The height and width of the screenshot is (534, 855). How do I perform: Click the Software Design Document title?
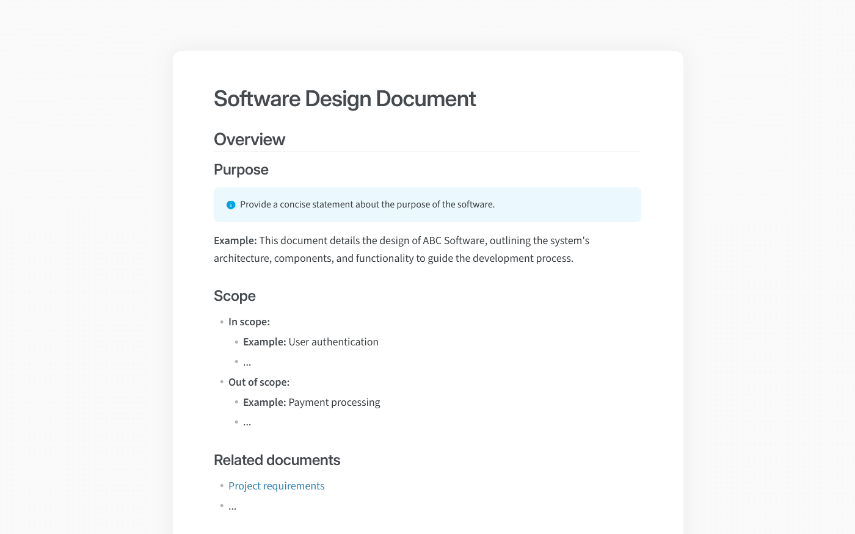(344, 99)
